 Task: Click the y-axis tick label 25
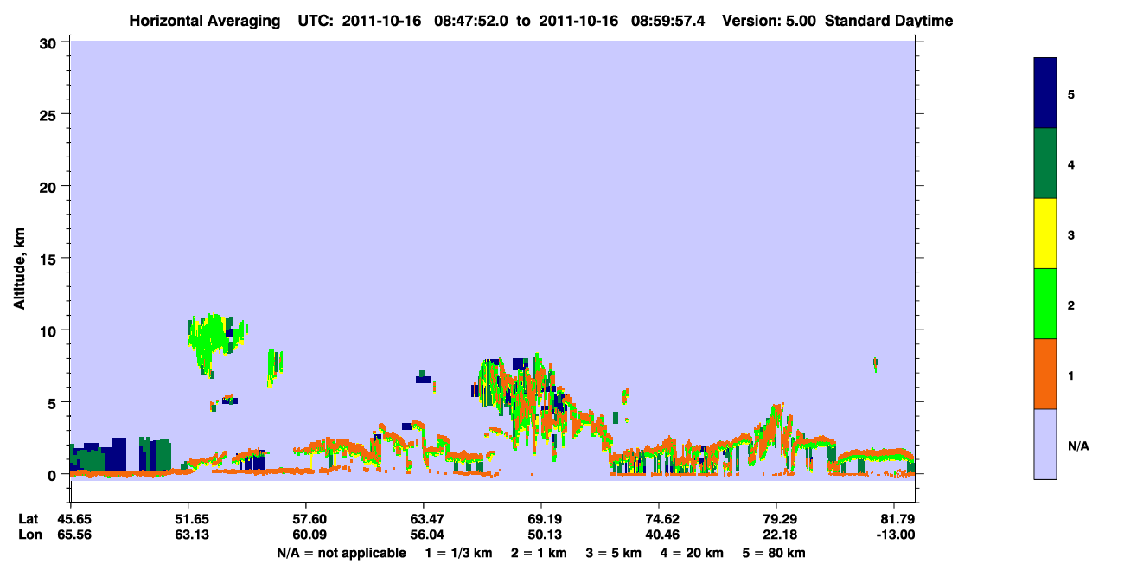50,114
